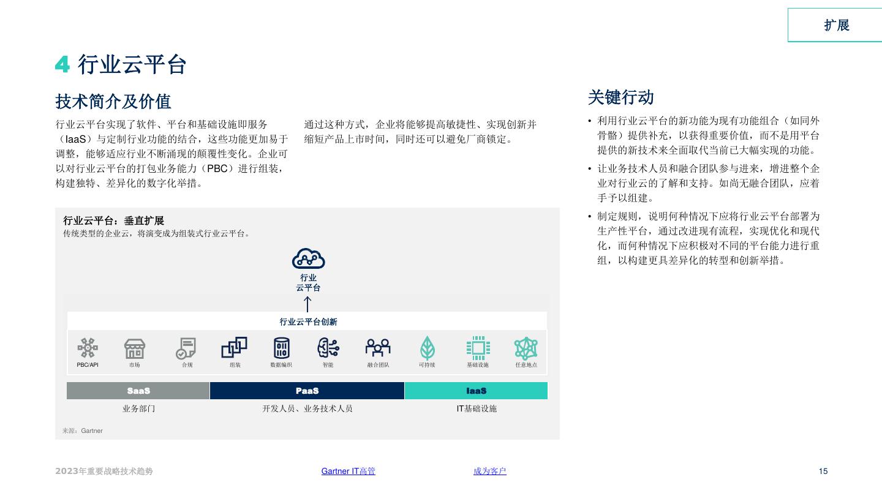Screen dimensions: 882x496
Task: Click the dark blue PaaS bar
Action: [x=307, y=391]
